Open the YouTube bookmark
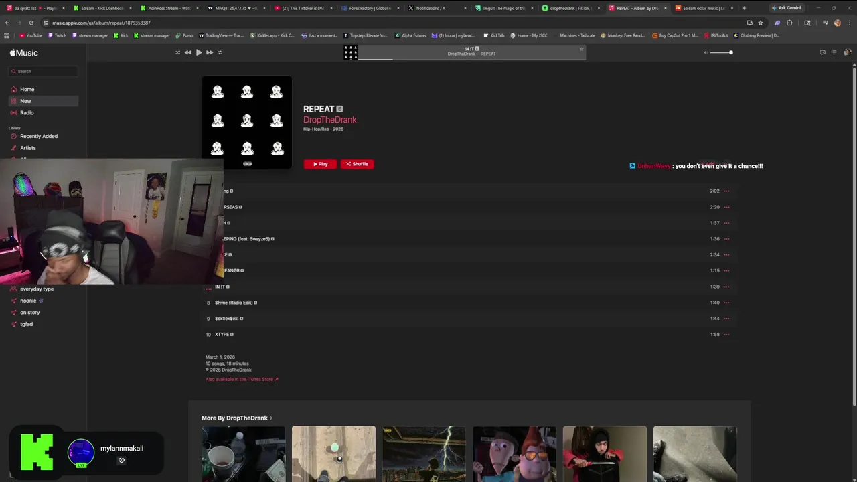 point(31,35)
